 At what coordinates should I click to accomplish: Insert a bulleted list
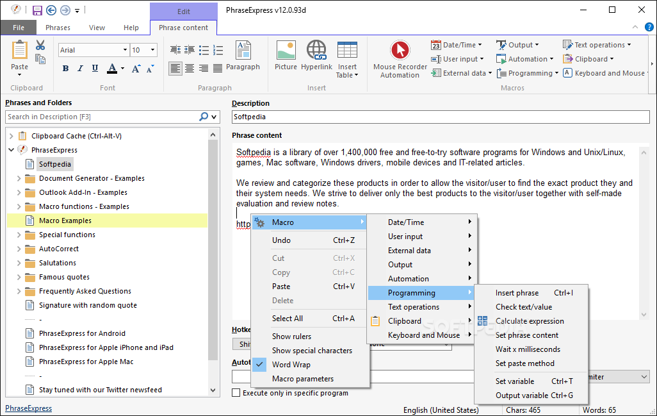[x=204, y=51]
